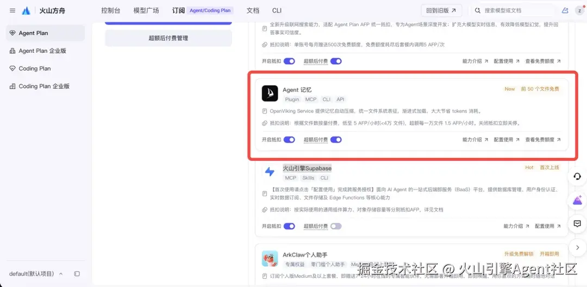587x287 pixels.
Task: Open 配置使用 link for Supabase
Action: [548, 226]
